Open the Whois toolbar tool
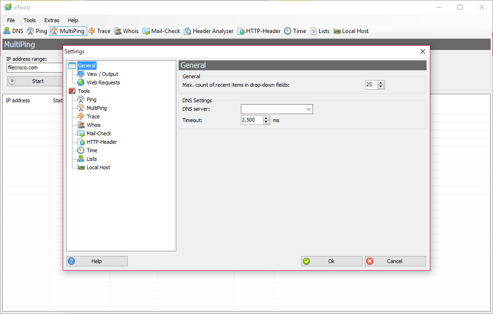 pyautogui.click(x=126, y=31)
